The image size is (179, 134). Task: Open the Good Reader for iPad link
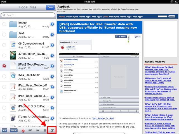pos(103,118)
